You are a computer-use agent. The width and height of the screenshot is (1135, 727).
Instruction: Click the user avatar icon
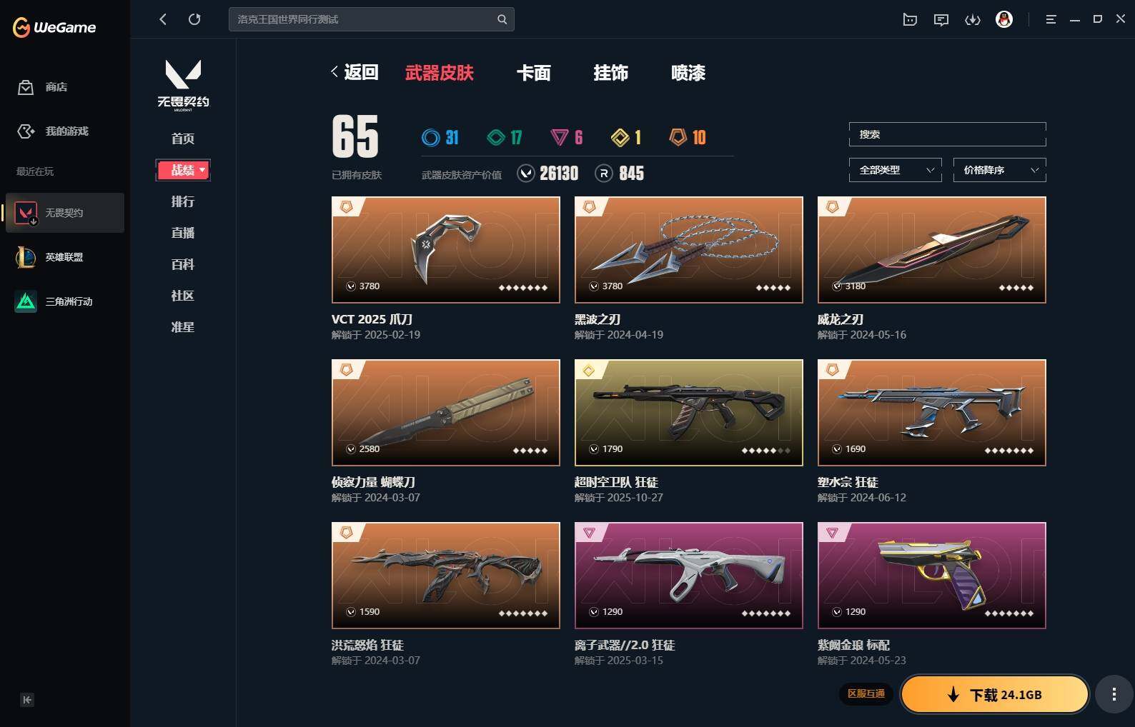(1004, 19)
